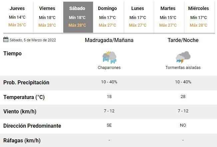Click the Madrugada/Mañana column header
Image resolution: width=217 pixels, height=147 pixels.
(x=109, y=40)
